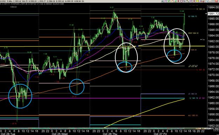Click the dark green arrow toolbar icon
This screenshot has width=219, height=135.
[x=163, y=1]
